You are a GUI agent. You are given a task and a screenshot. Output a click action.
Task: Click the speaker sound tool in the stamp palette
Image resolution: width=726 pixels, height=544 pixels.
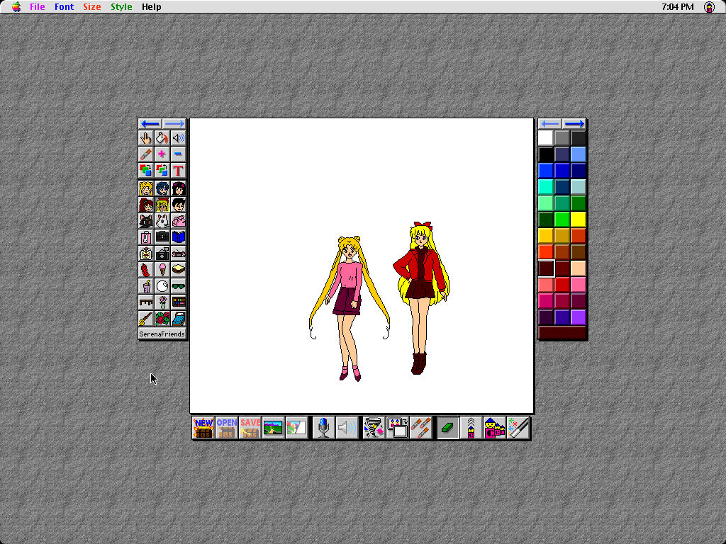(x=178, y=138)
